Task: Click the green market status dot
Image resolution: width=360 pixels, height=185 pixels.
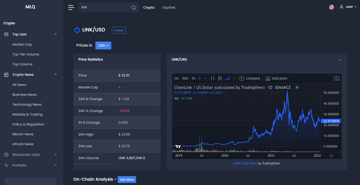Action: [x=297, y=87]
